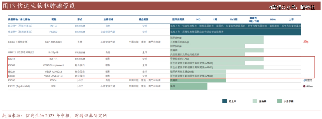Select the IBI362 (瑪仕度肽) drug name
The height and width of the screenshot is (119, 322).
18,42
